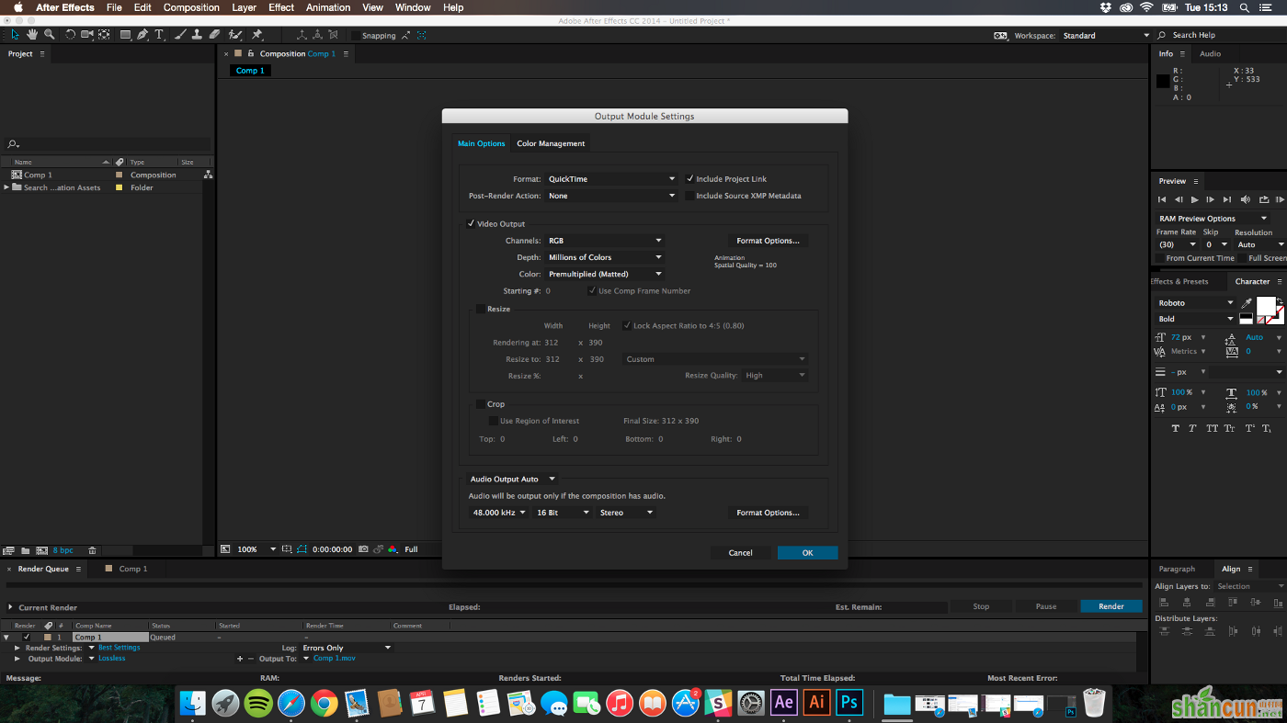
Task: Select the Rectangle shape tool
Action: [126, 35]
